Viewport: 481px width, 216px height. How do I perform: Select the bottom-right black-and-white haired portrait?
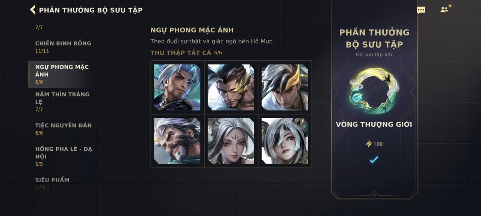pyautogui.click(x=284, y=141)
